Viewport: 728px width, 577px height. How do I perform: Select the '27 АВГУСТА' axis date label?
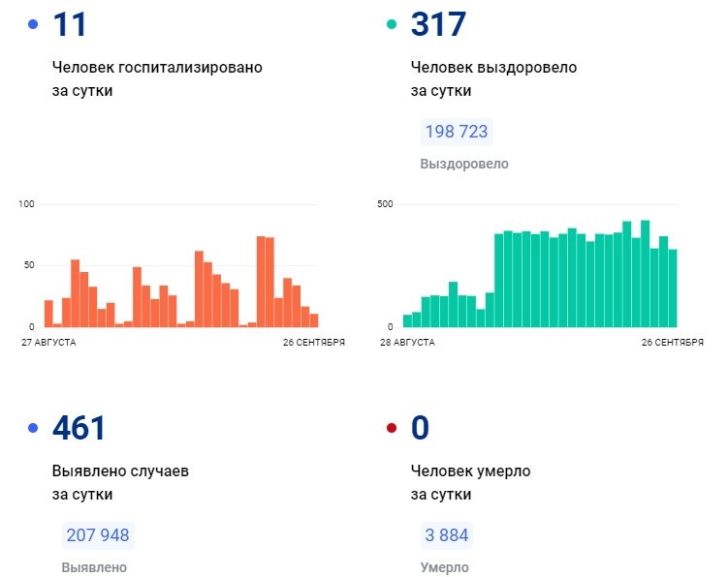pos(47,343)
